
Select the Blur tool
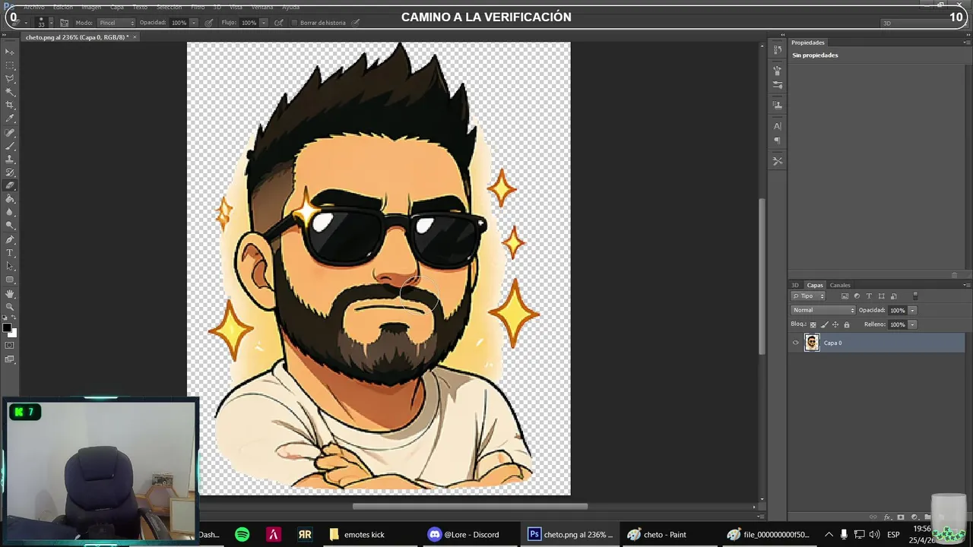(x=10, y=212)
